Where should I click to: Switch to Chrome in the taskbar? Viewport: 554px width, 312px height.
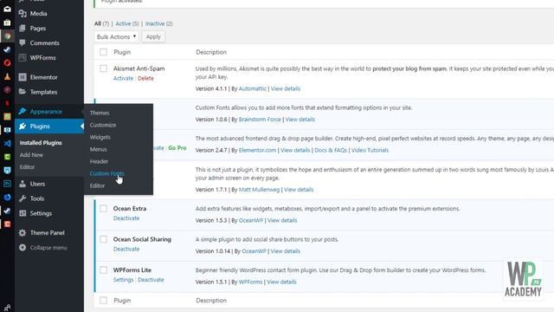(7, 36)
